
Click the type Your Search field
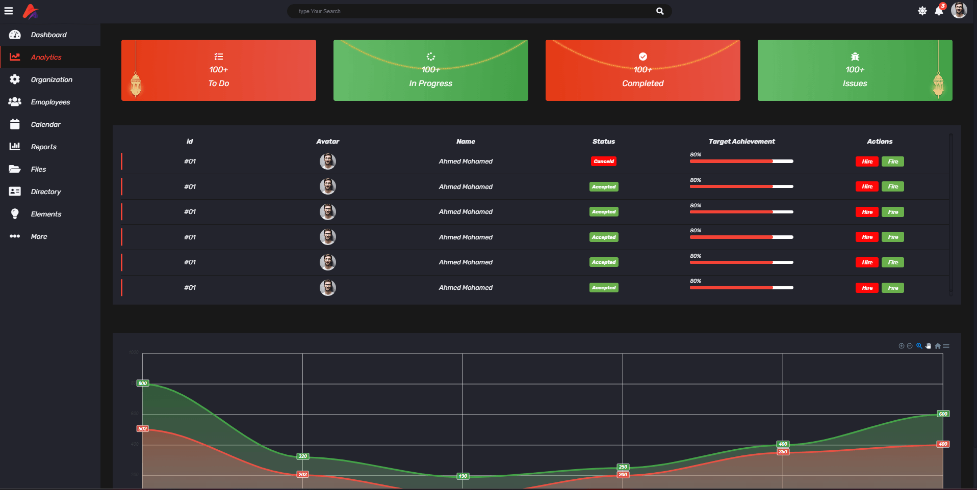[469, 11]
